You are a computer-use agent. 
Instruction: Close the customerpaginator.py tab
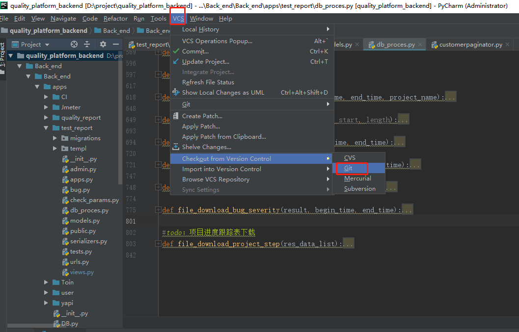(507, 44)
